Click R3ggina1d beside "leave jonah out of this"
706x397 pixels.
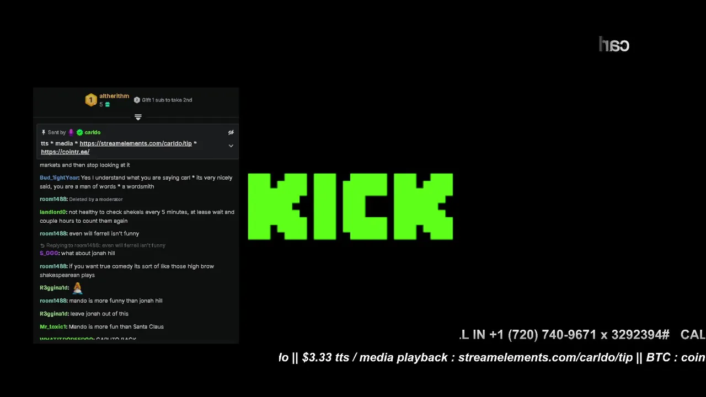(x=54, y=314)
